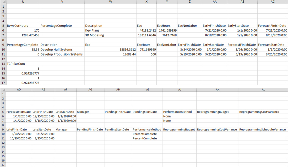
Task: Select the column W header
Action: click(x=110, y=2)
